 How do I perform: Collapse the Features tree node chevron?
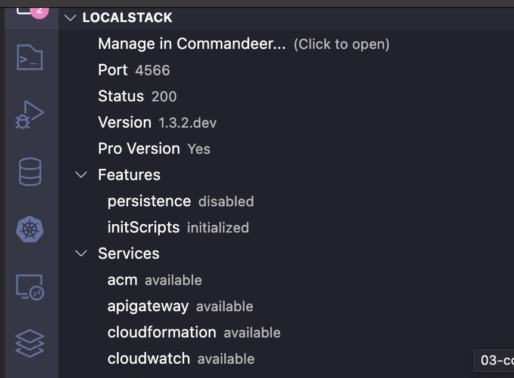(x=81, y=175)
